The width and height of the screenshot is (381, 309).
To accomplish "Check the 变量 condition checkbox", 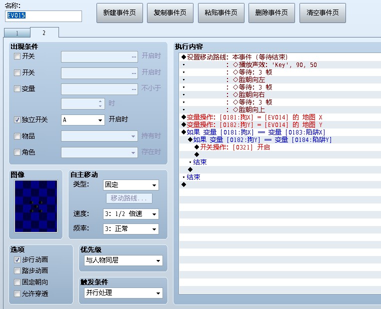I will tap(17, 88).
